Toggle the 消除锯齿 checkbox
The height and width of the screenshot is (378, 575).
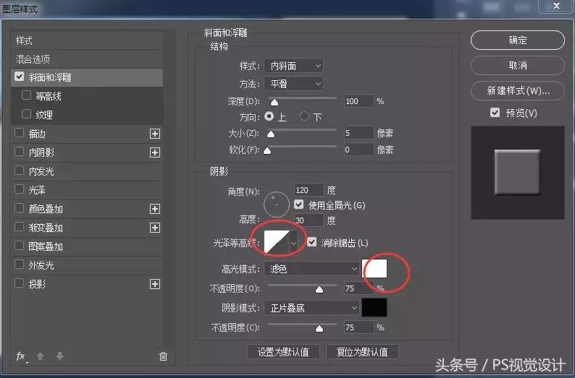click(311, 242)
